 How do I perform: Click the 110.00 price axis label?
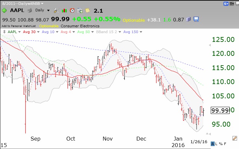223,82
